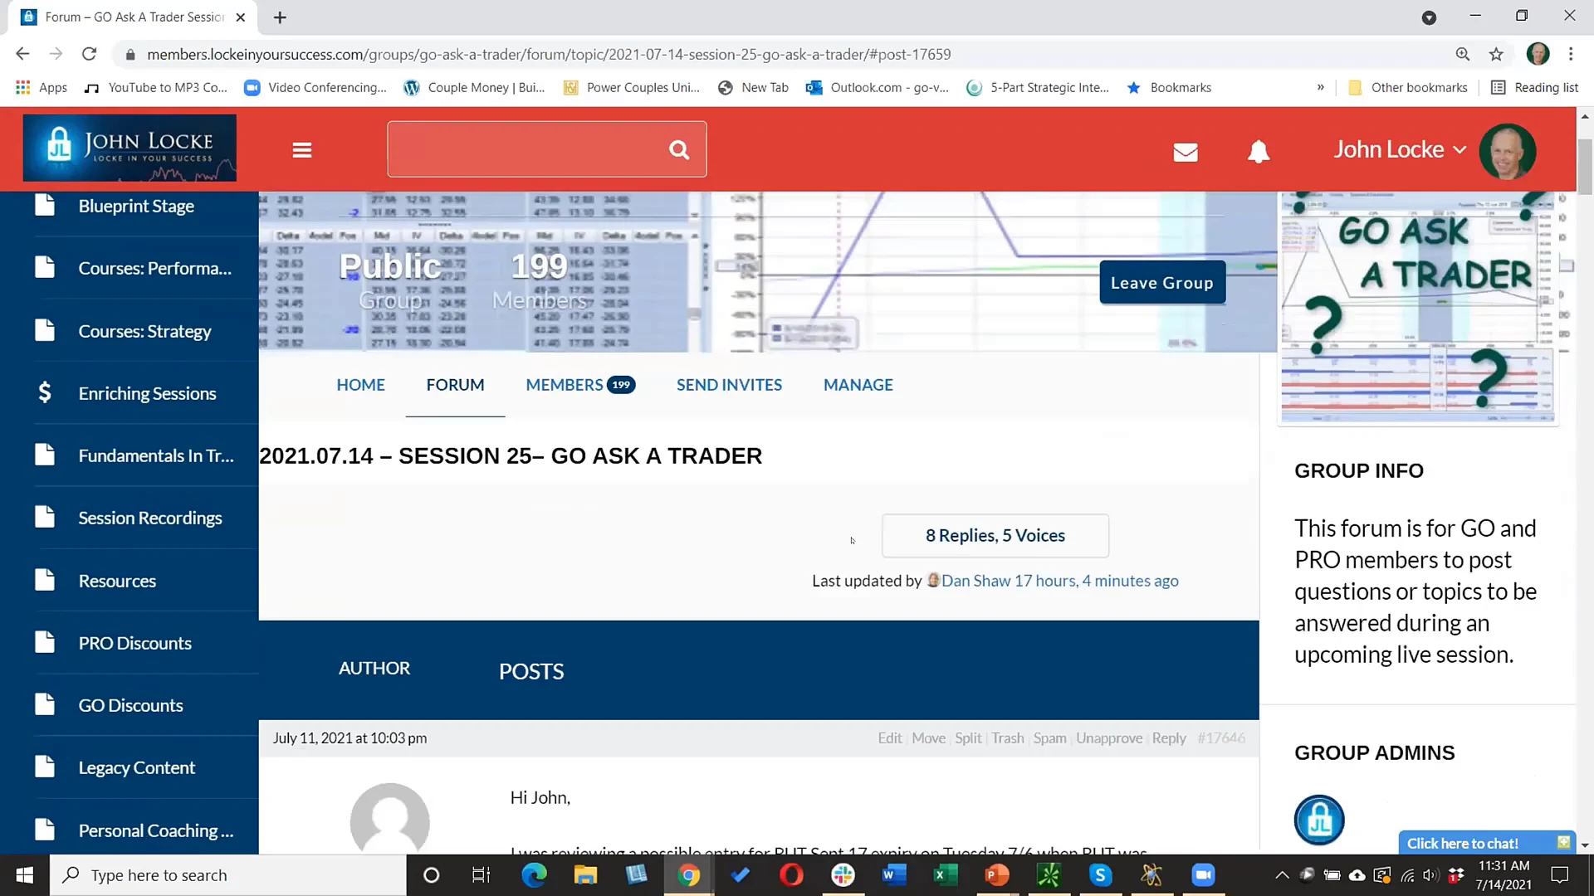
Task: Click the 8 Replies, 5 Voices button
Action: [x=995, y=536]
